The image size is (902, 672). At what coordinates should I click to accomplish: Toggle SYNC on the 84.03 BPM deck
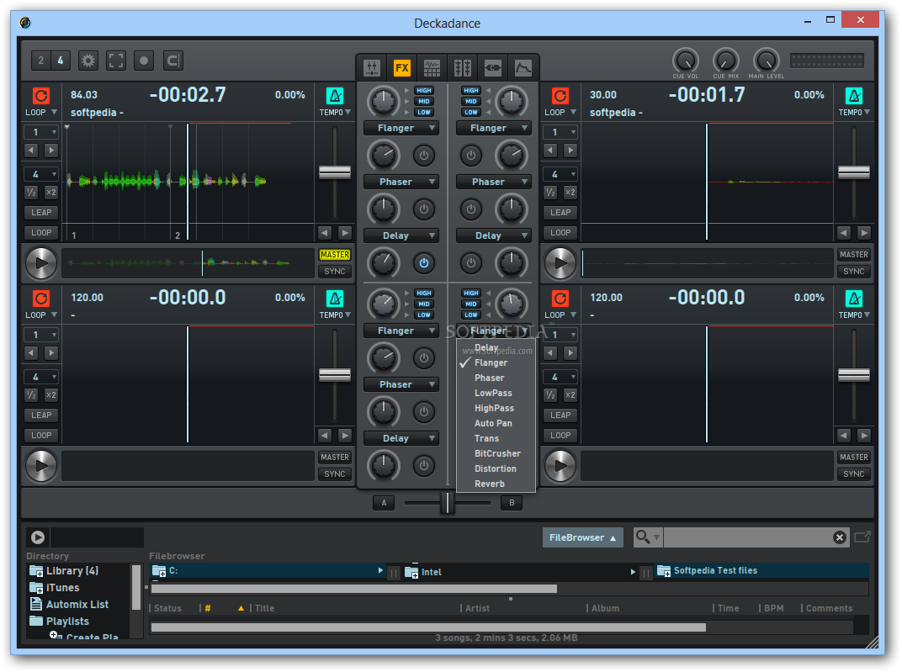pyautogui.click(x=335, y=272)
